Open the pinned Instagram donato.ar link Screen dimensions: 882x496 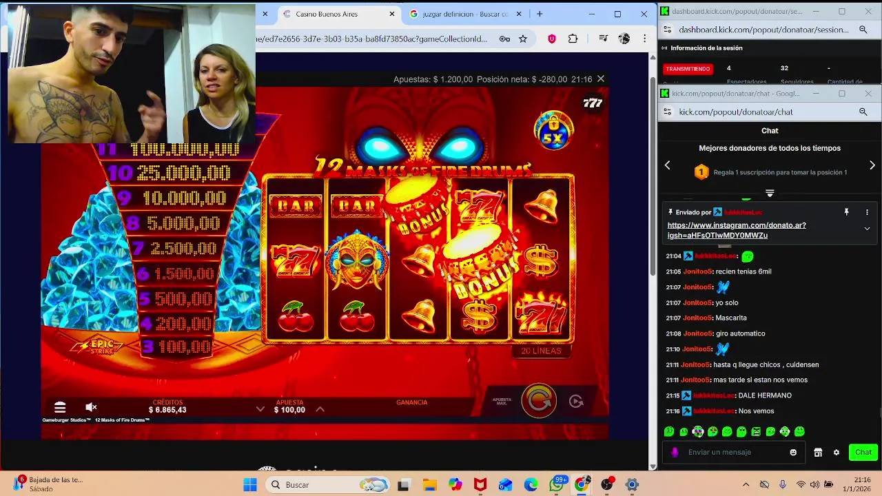click(737, 230)
